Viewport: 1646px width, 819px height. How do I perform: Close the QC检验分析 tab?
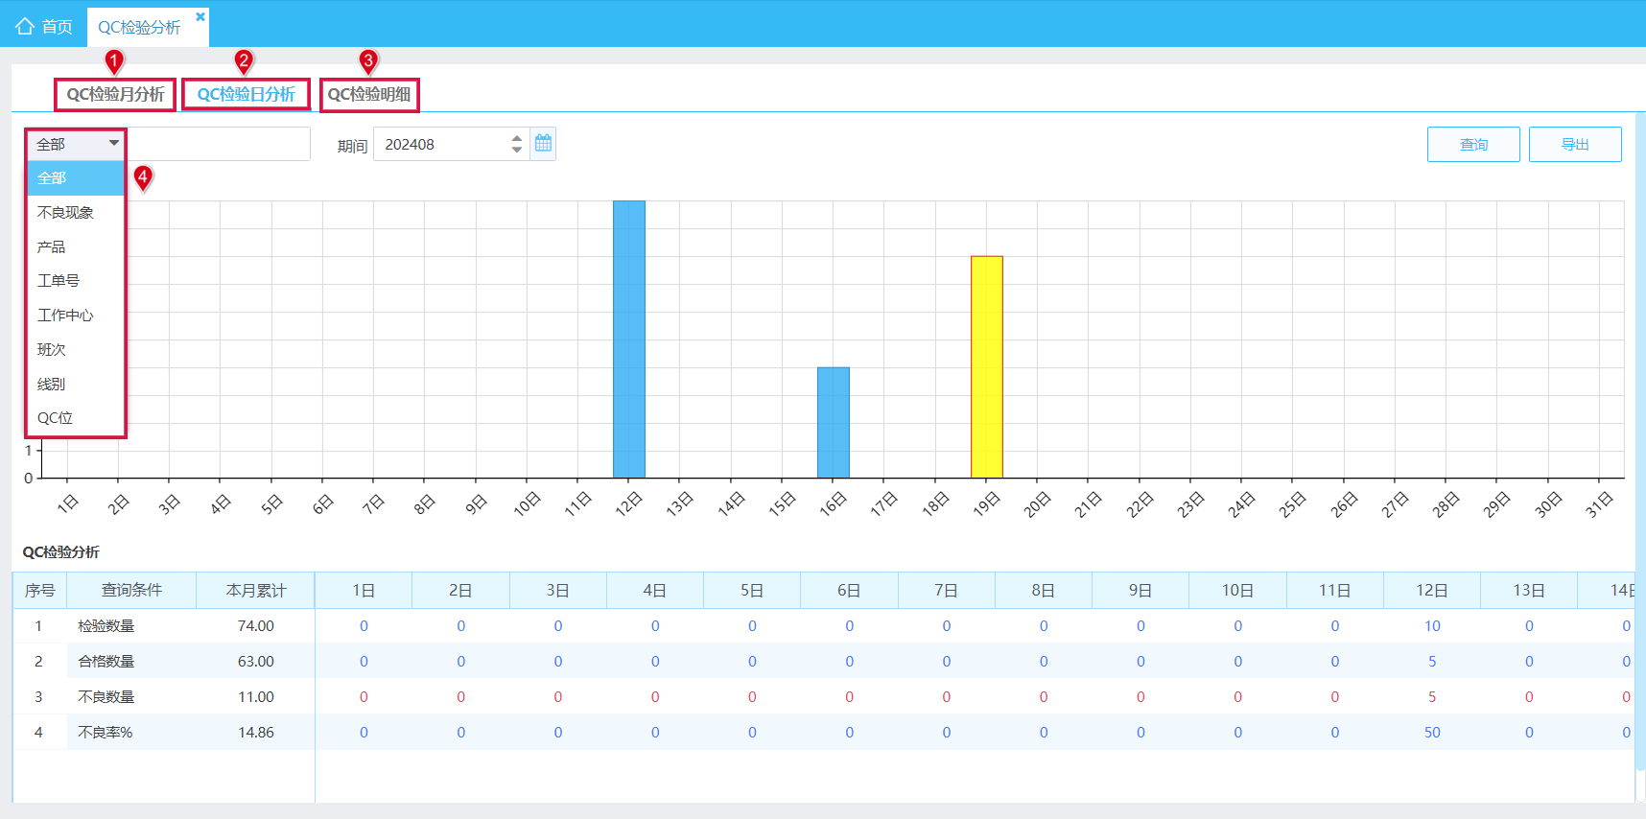[x=200, y=16]
